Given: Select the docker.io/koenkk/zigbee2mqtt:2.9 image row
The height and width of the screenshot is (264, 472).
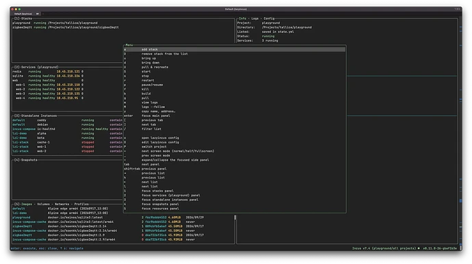Looking at the screenshot, I should point(123,235).
